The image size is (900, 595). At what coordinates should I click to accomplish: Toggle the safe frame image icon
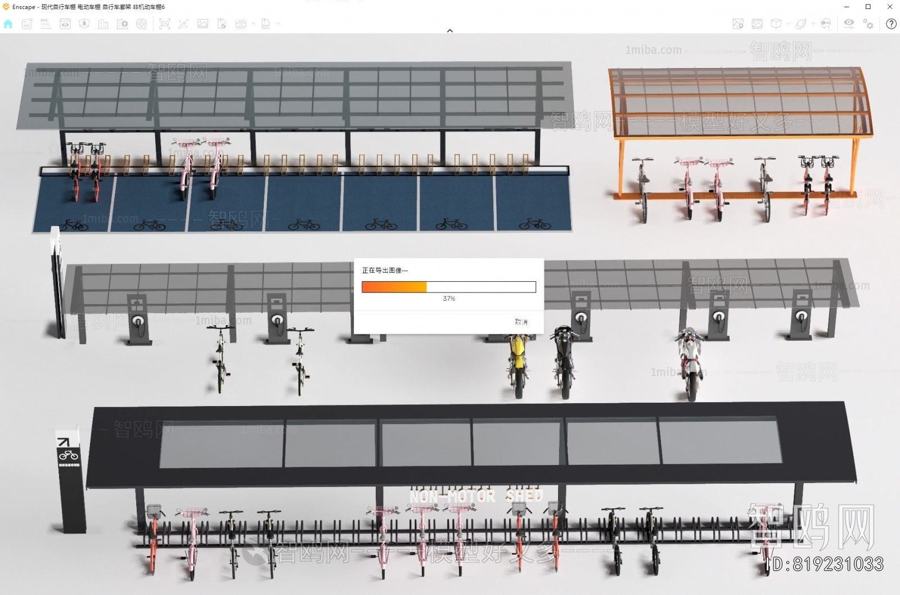(757, 24)
